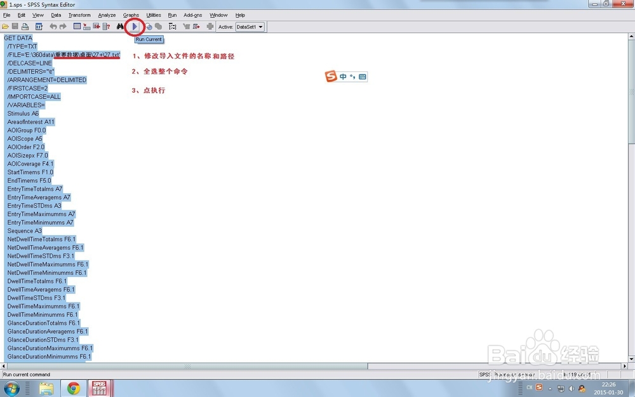Open the Dialog Recall toolbar icon
The width and height of the screenshot is (635, 397).
coord(39,27)
